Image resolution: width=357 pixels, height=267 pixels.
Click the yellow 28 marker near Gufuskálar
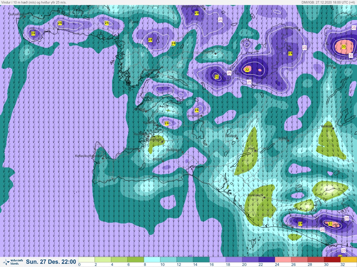pos(33,34)
